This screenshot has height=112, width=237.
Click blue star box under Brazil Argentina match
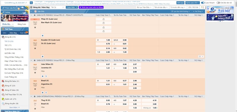[x=43, y=92]
